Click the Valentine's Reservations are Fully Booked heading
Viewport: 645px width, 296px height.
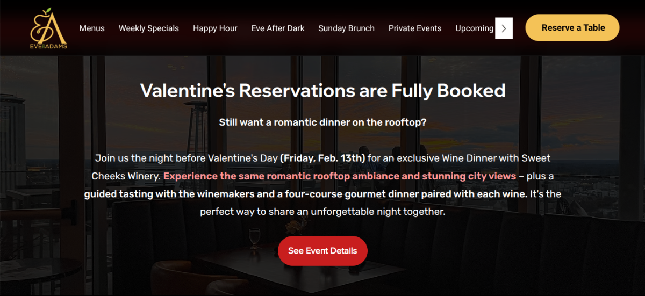322,90
